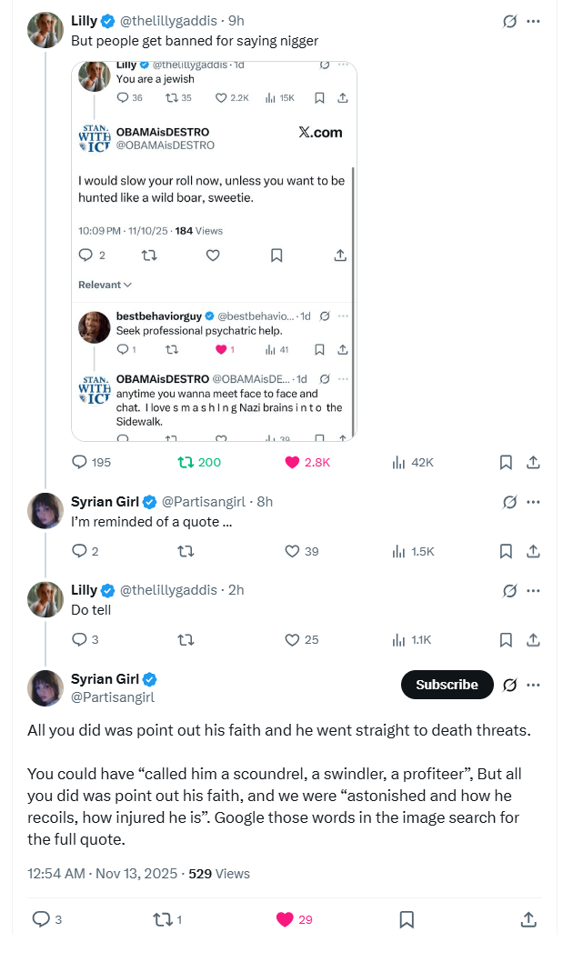Like Lilly's top post with 2.8K likes
This screenshot has height=962, width=573.
tap(293, 462)
